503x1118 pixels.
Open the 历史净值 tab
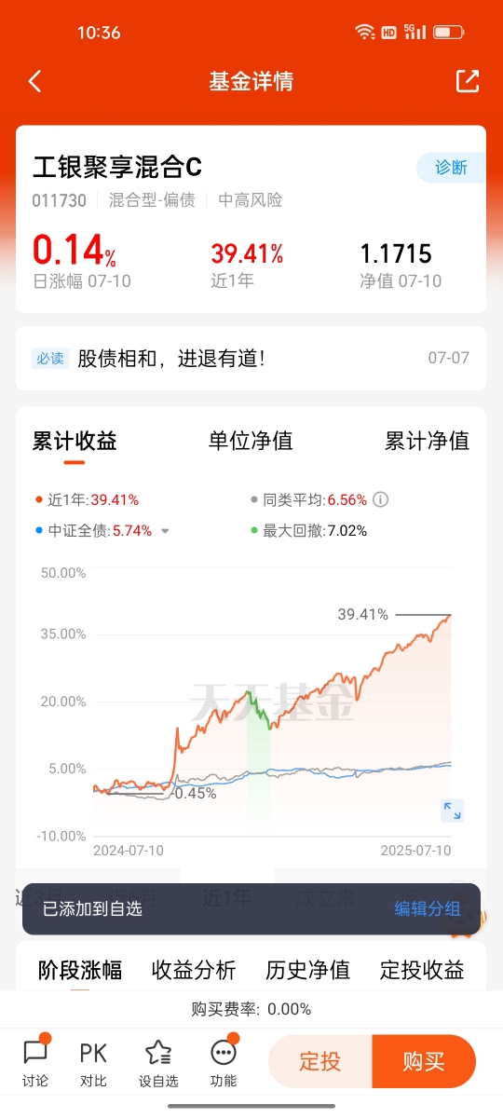[308, 970]
